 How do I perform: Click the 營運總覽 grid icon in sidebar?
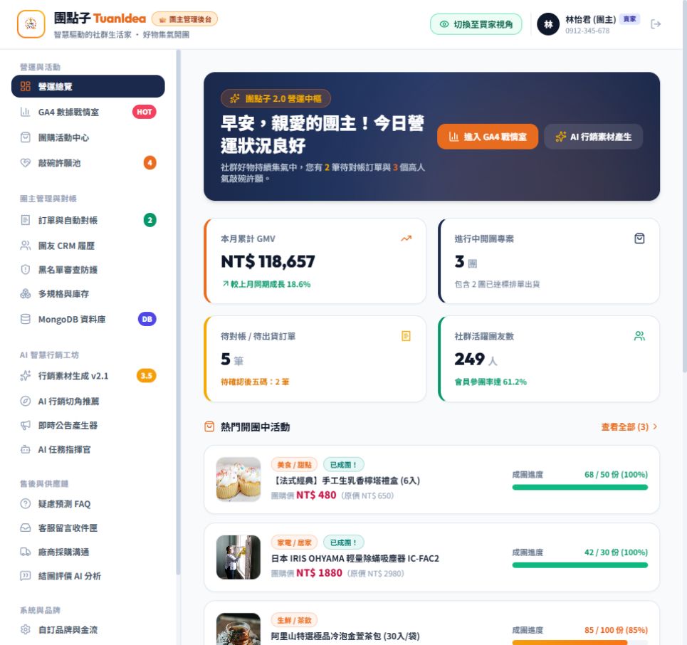click(26, 86)
